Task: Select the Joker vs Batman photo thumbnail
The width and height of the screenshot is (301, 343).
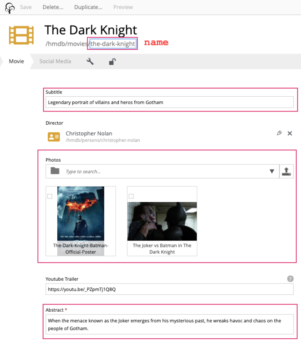Action: (162, 221)
